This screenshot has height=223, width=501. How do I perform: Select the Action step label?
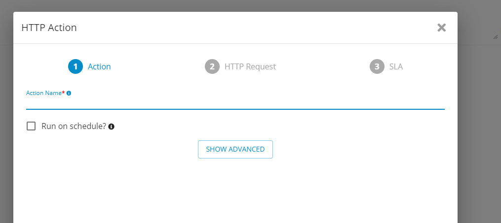click(99, 66)
